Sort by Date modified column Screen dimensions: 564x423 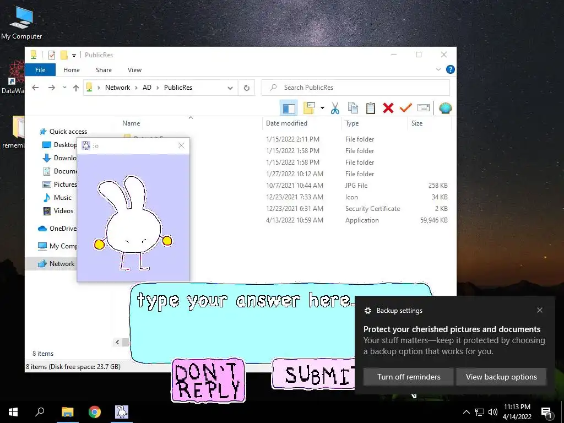pos(286,123)
